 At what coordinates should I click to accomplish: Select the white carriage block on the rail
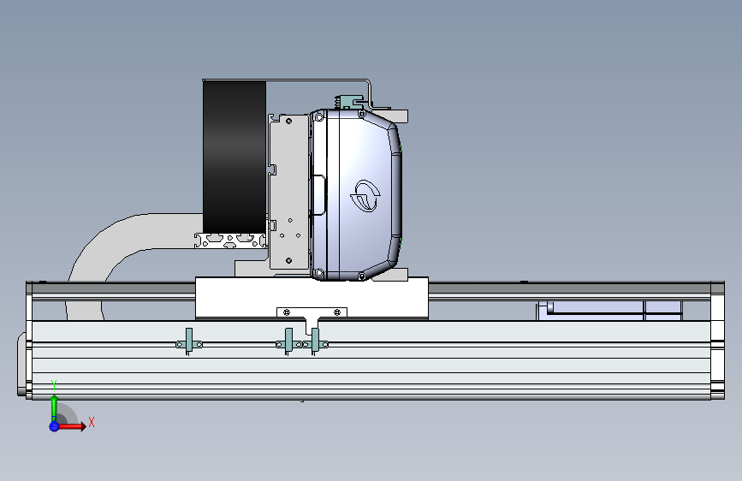[x=312, y=298]
